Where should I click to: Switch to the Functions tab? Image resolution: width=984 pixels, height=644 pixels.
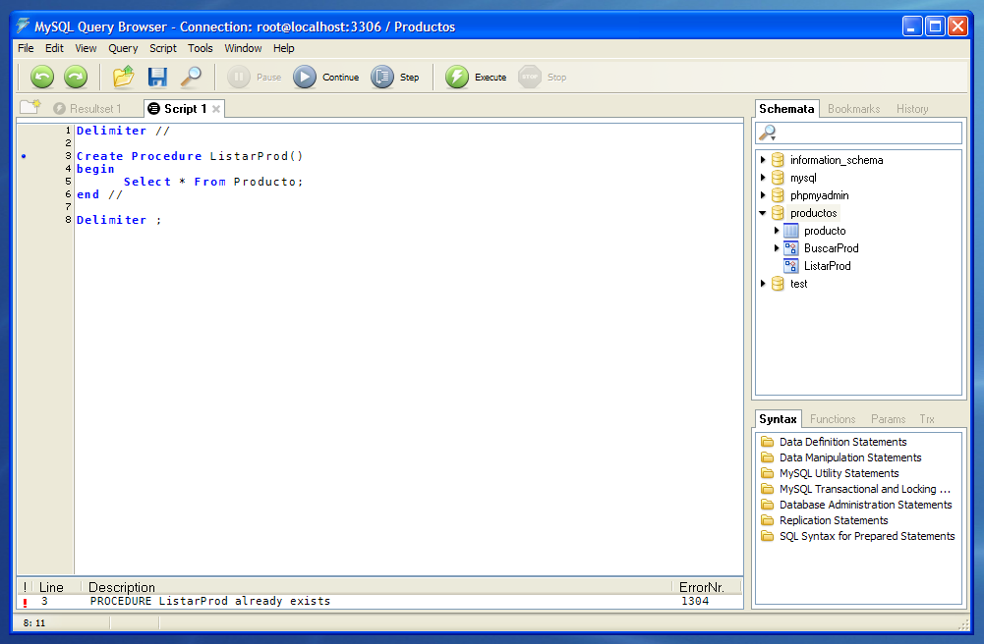[x=833, y=419]
